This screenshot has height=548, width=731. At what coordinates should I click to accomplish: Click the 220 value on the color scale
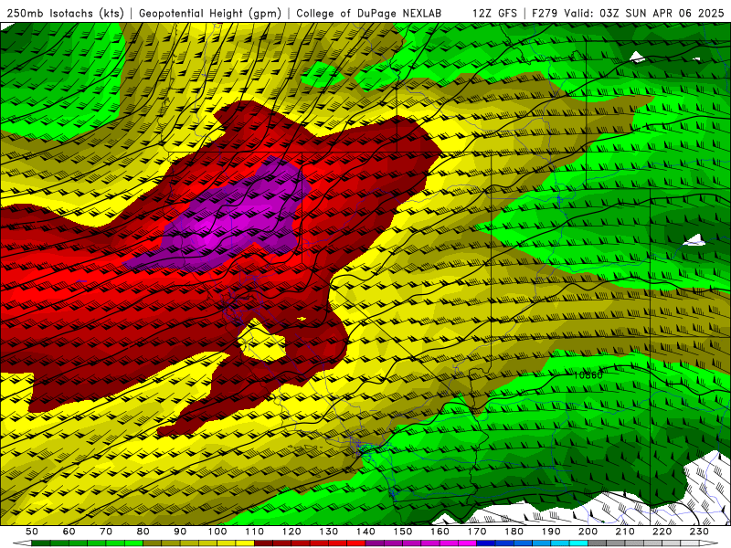pyautogui.click(x=662, y=532)
